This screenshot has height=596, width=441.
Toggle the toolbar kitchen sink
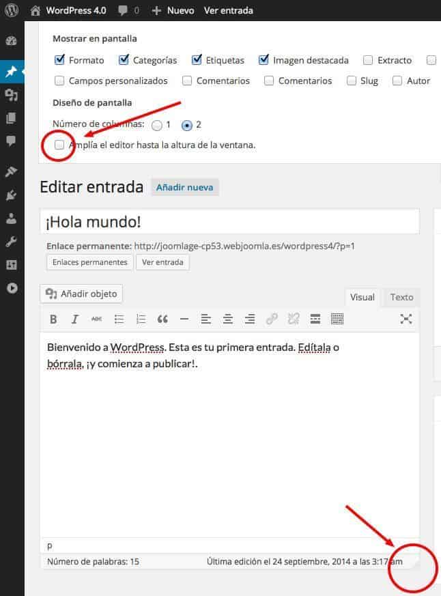pyautogui.click(x=337, y=320)
